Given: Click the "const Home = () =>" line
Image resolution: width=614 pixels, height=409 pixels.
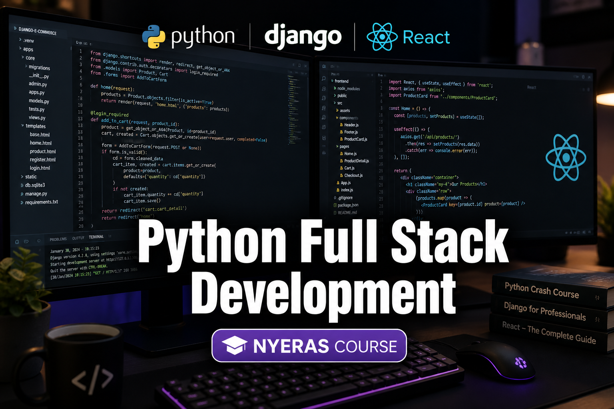Looking at the screenshot, I should tap(410, 109).
